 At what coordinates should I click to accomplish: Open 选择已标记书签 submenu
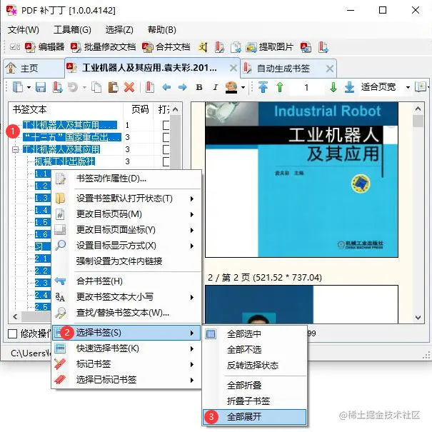[126, 380]
